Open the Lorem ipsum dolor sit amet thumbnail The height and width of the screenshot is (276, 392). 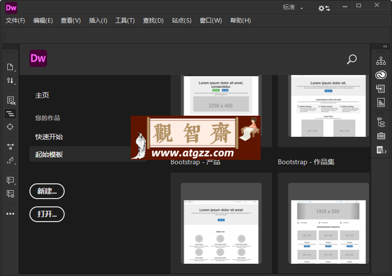(x=221, y=223)
